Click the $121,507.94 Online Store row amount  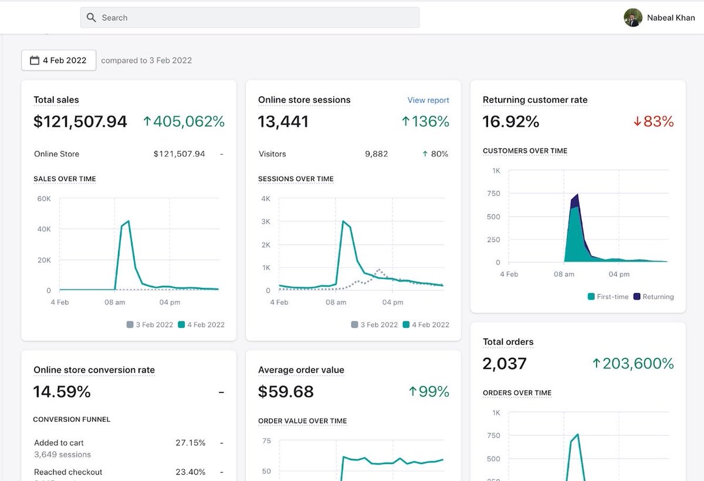pos(180,154)
